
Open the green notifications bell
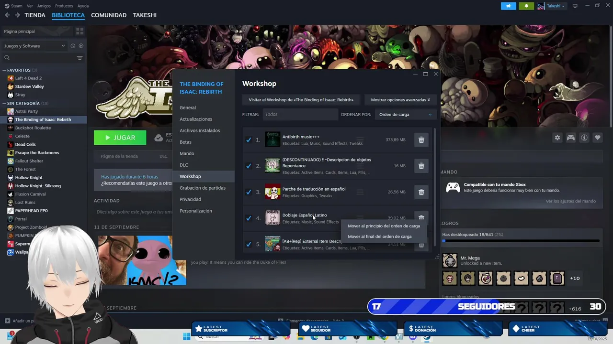tap(526, 6)
